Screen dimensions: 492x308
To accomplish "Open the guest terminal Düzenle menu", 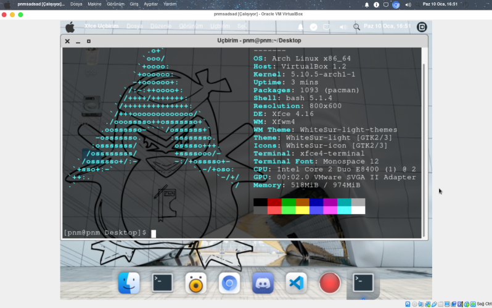I will (x=161, y=26).
